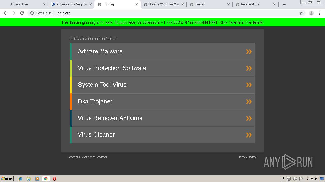
Task: Open Bka Trojaner link
Action: tap(162, 102)
